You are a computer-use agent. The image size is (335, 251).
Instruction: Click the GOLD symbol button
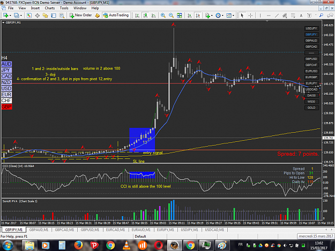coord(311,108)
